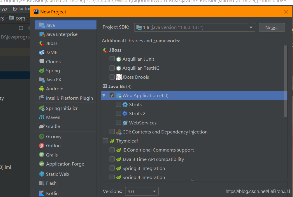
Task: Check CDI: Contexts and Dependency Injection
Action: click(x=112, y=132)
